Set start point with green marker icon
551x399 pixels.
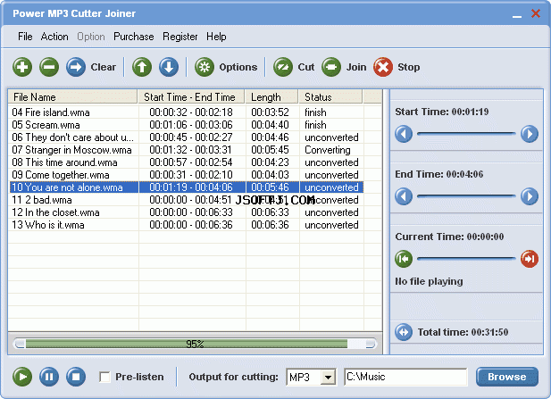coord(404,259)
